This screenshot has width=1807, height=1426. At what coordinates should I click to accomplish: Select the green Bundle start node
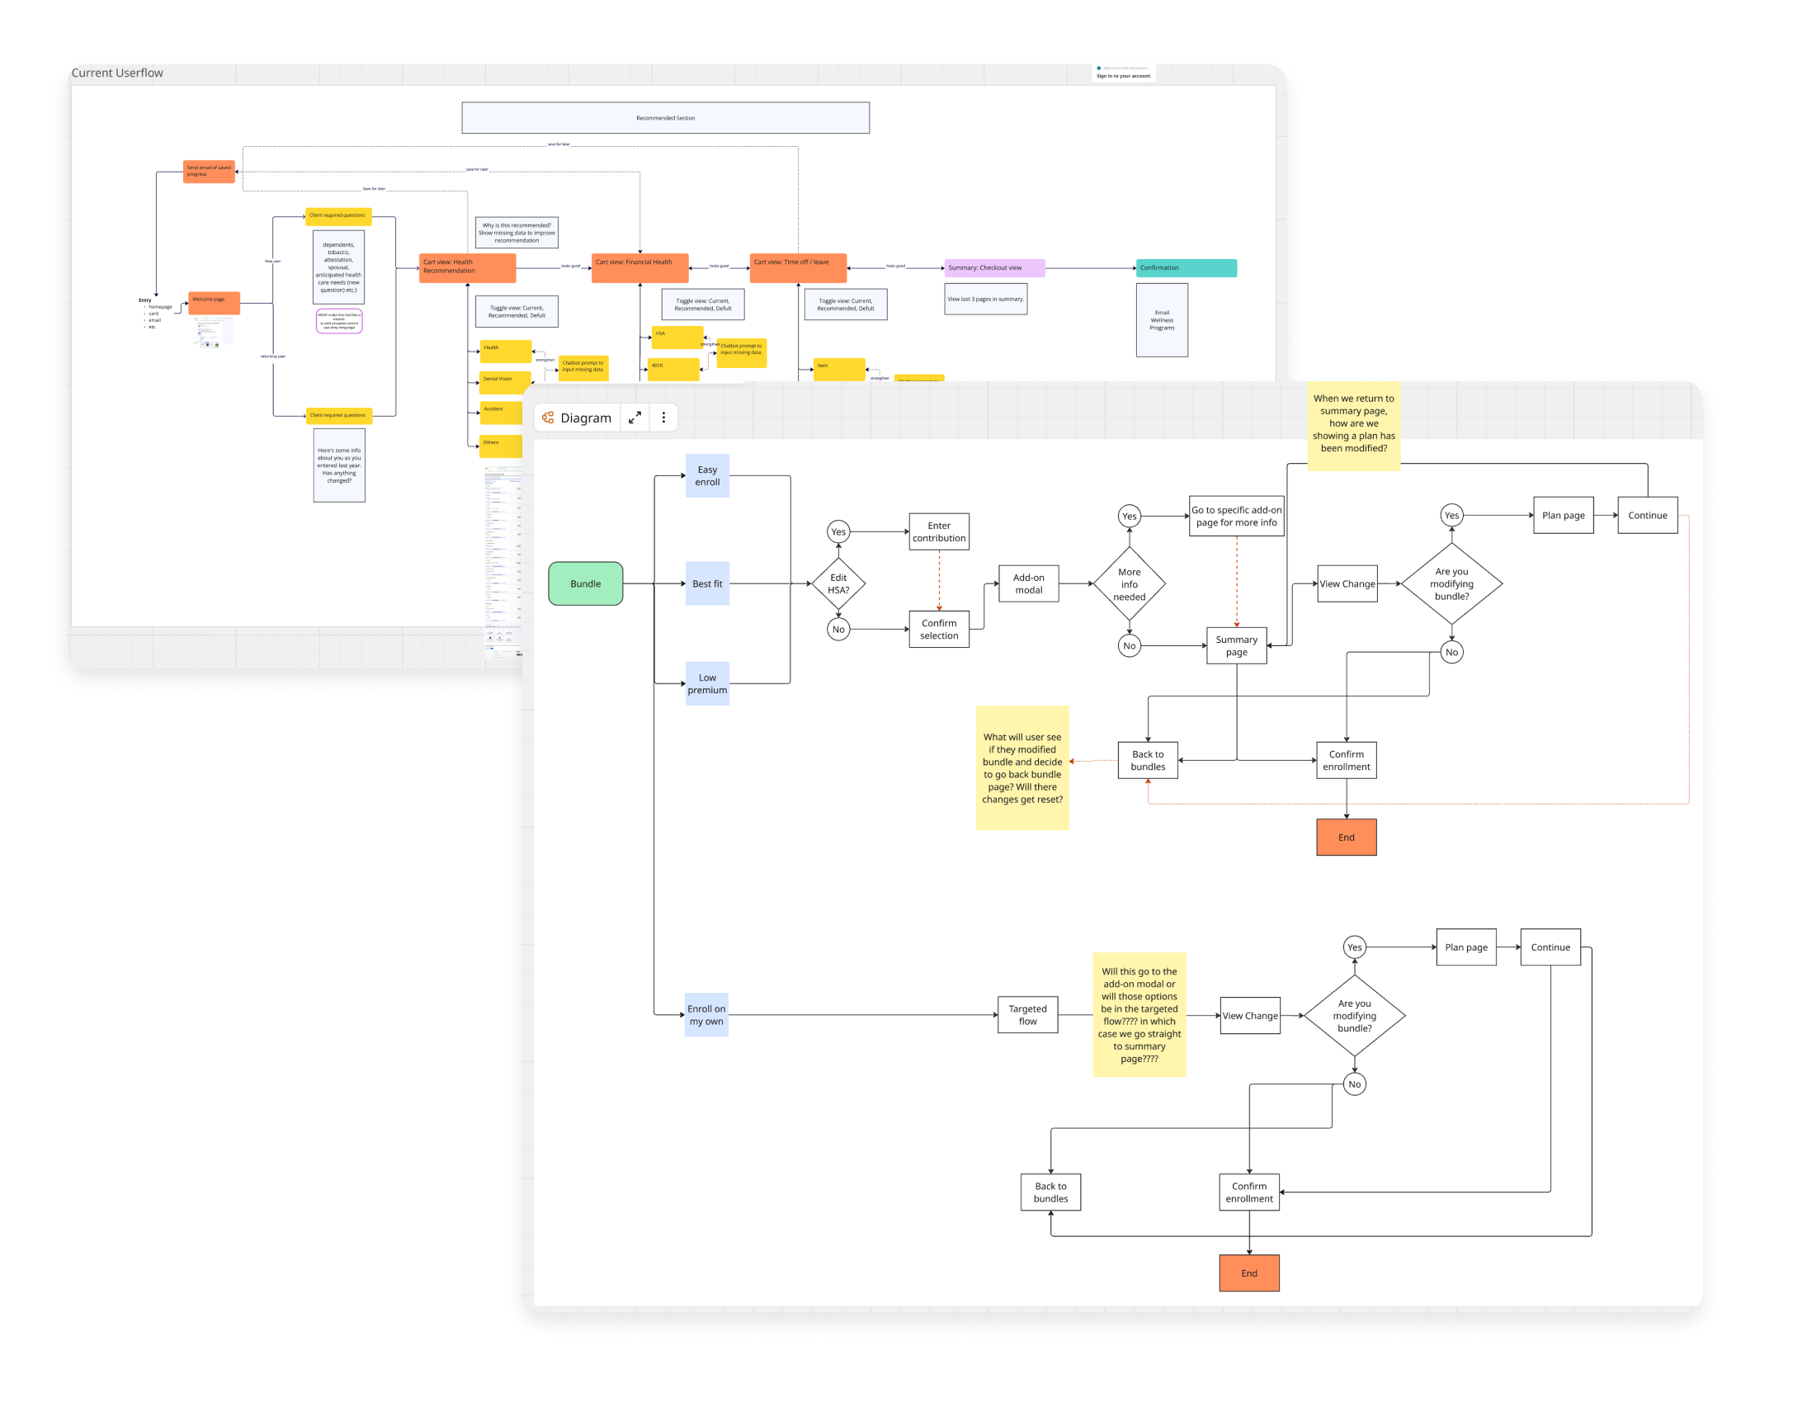pyautogui.click(x=585, y=583)
